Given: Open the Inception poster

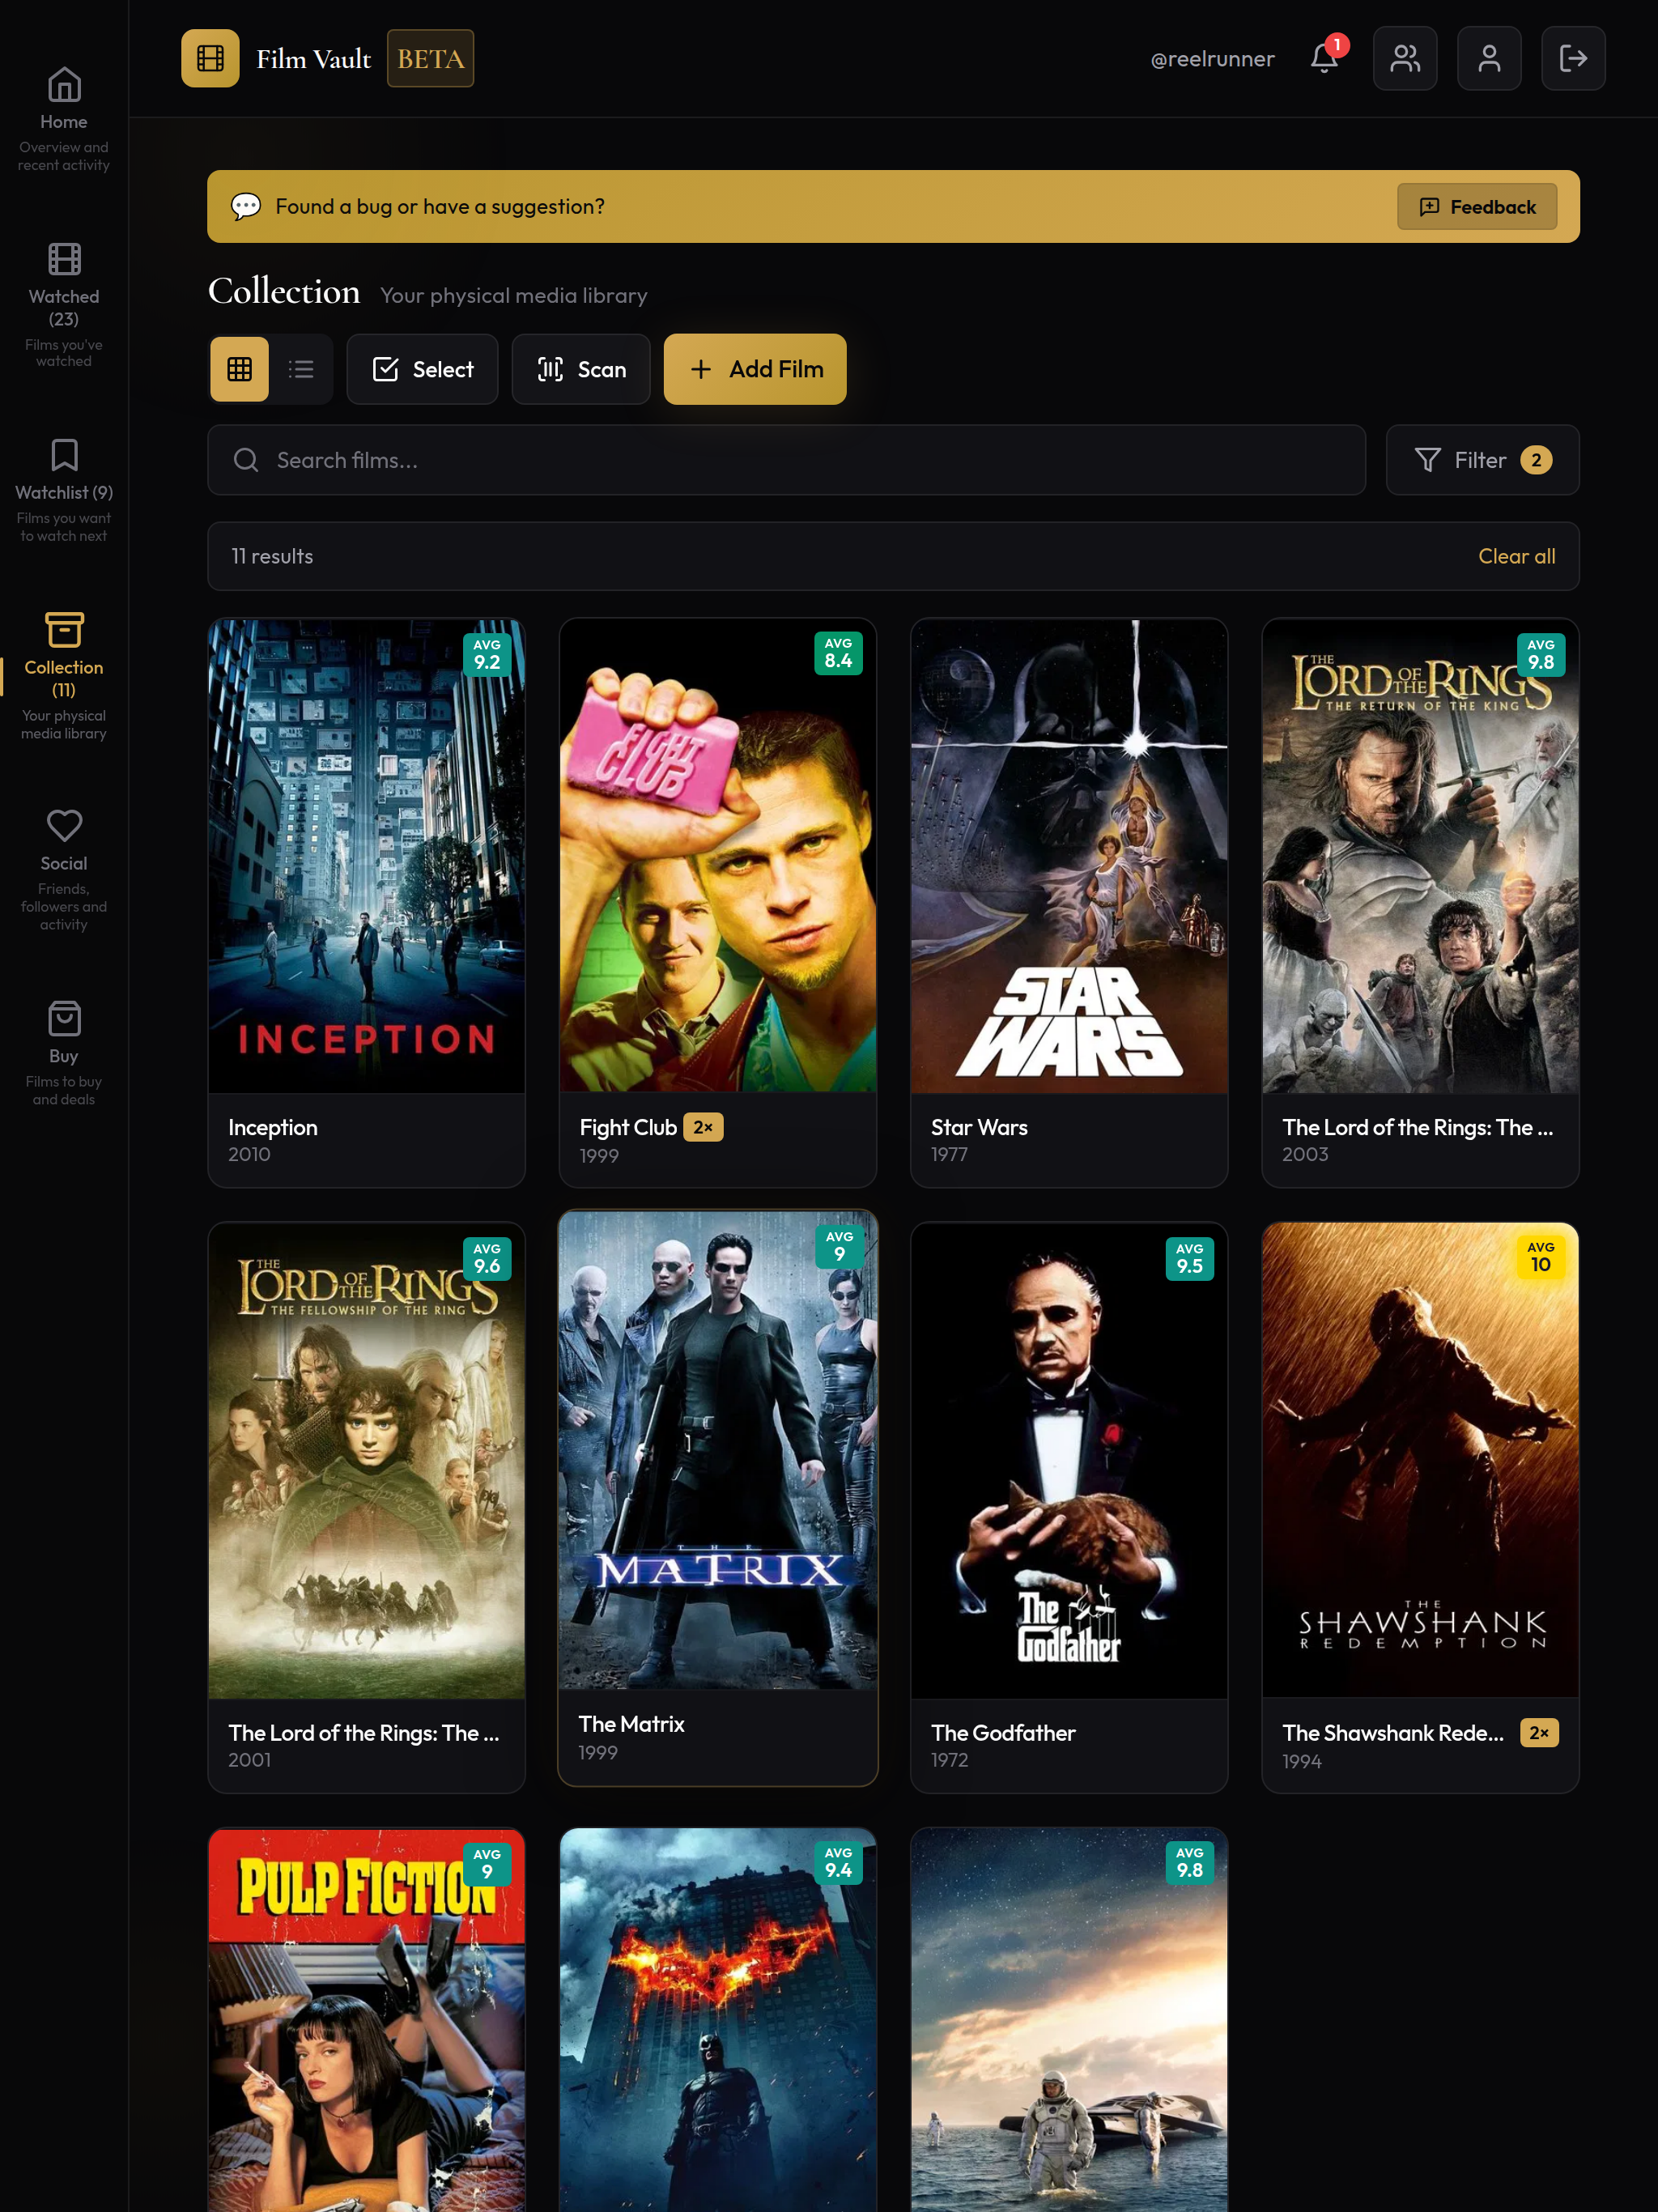Looking at the screenshot, I should coord(366,856).
